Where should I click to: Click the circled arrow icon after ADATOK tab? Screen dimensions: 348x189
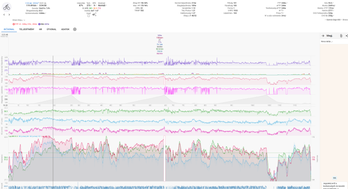75,29
